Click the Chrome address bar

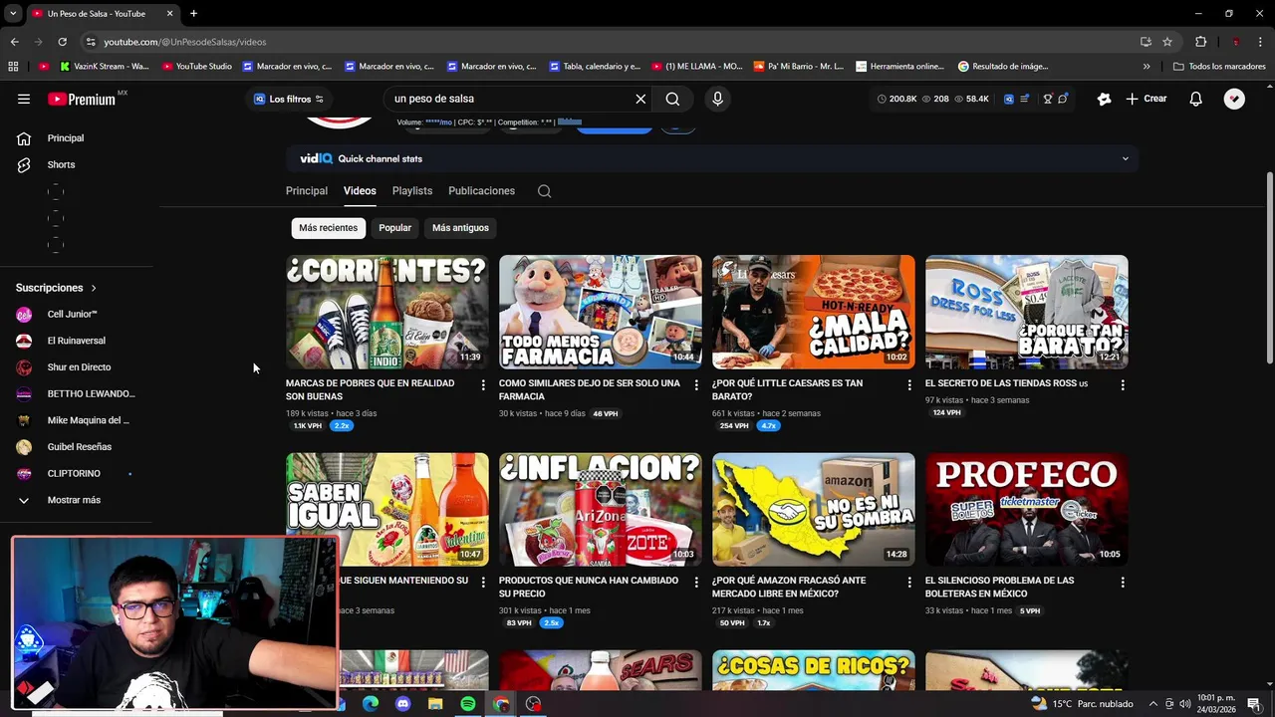coord(608,42)
